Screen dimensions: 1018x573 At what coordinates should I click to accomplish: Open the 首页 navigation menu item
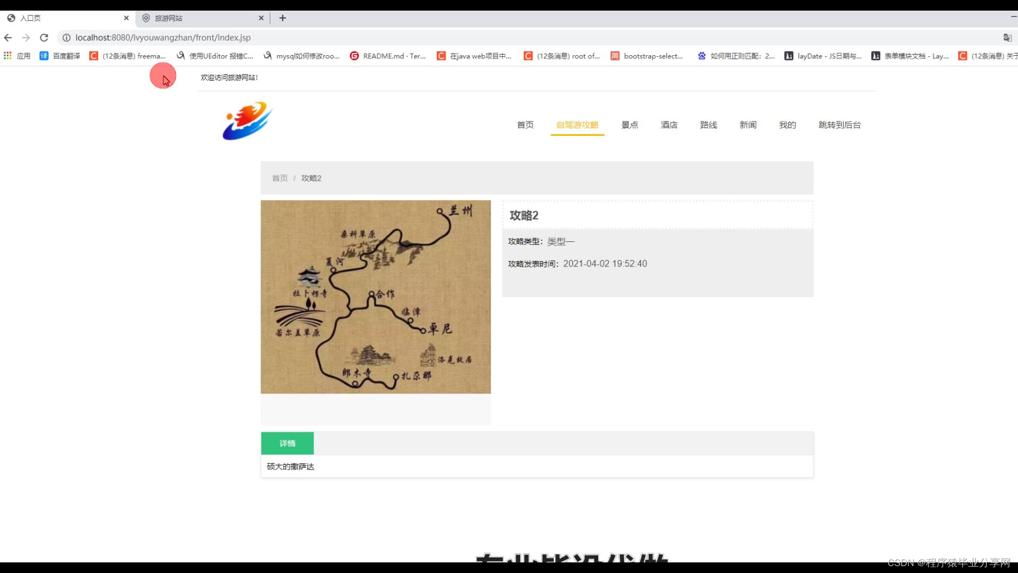click(525, 125)
